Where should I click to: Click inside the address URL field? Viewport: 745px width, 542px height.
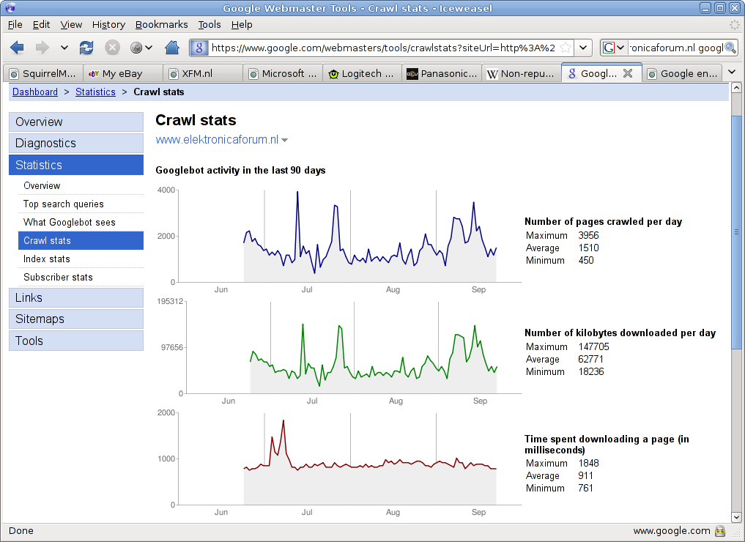384,48
